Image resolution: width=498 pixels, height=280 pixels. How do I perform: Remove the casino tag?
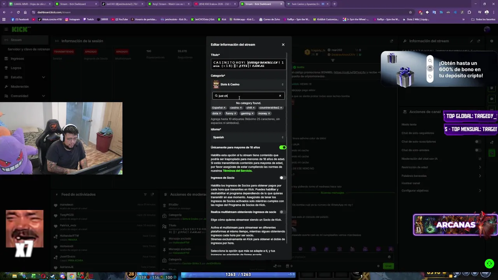pos(241,108)
